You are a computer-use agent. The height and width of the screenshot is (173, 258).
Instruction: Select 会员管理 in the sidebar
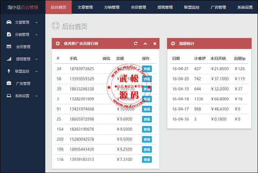tap(23, 47)
